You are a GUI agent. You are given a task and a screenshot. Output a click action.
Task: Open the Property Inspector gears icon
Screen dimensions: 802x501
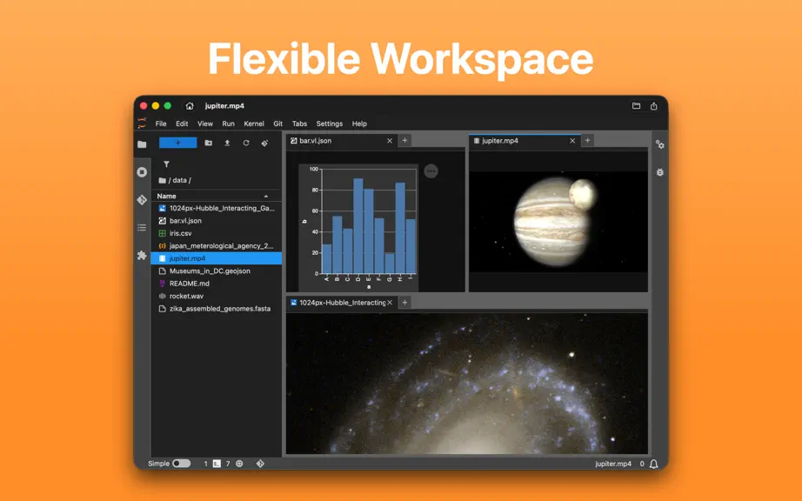coord(660,144)
